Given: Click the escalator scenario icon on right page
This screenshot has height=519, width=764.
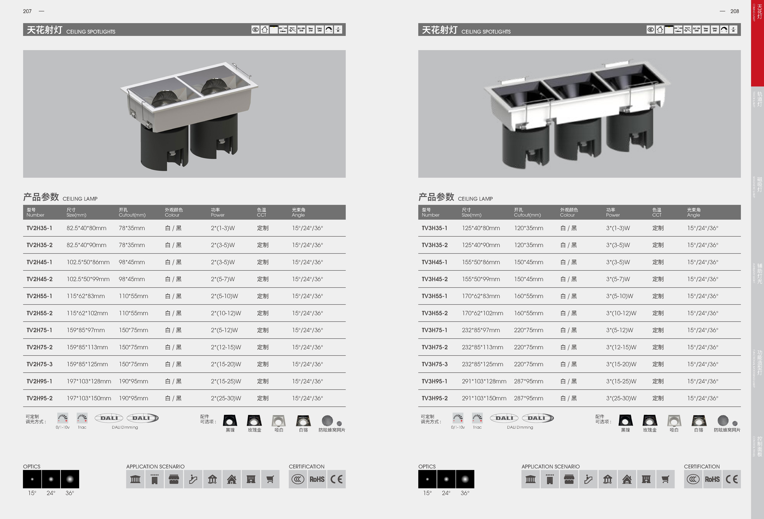Looking at the screenshot, I should click(x=588, y=479).
